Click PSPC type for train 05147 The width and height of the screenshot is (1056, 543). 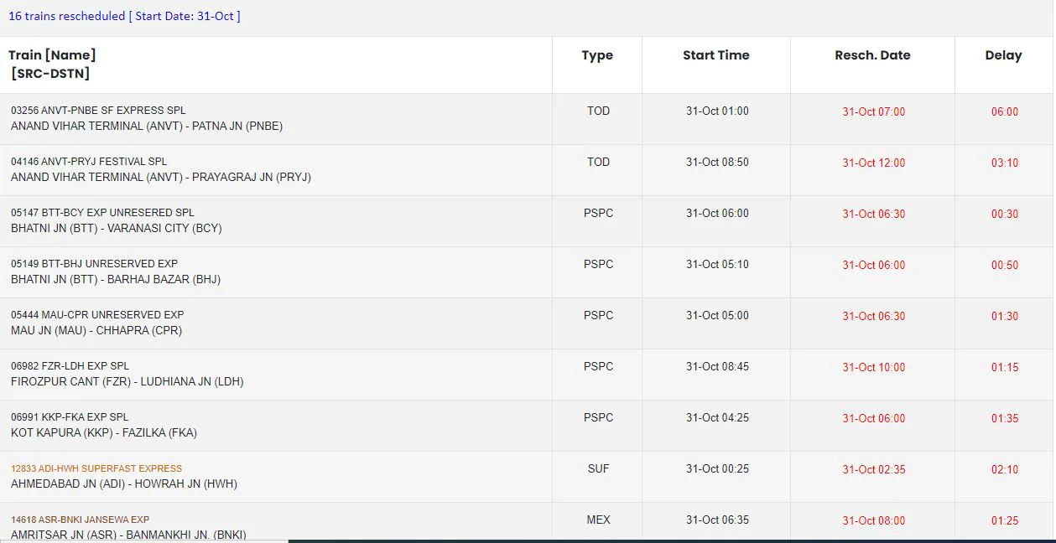point(598,213)
